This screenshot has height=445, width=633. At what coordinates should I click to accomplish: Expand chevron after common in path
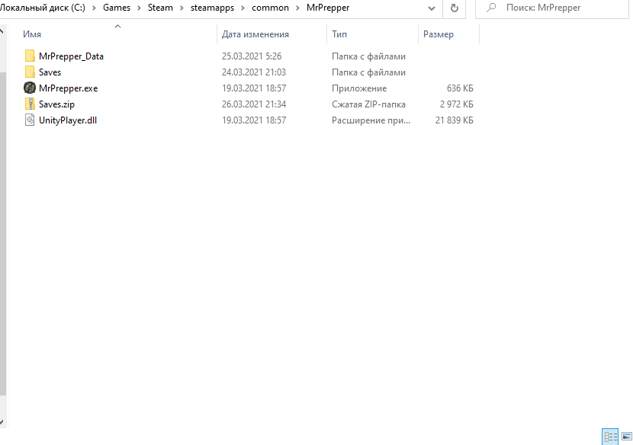pyautogui.click(x=297, y=8)
